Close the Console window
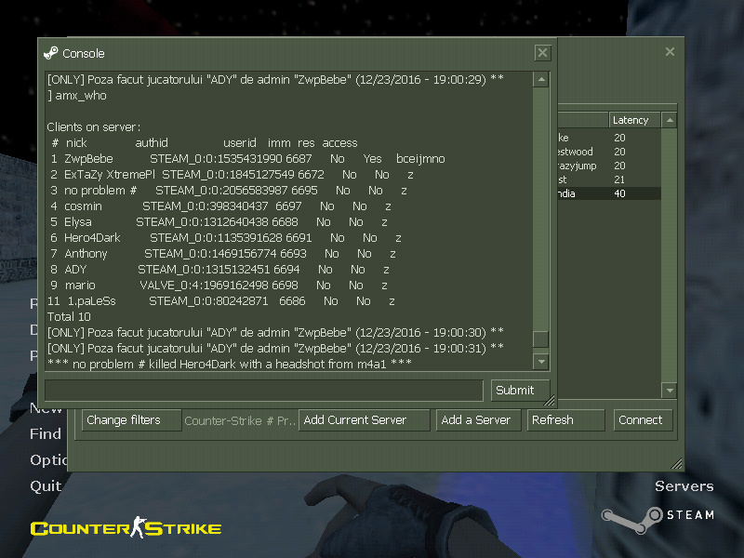This screenshot has width=744, height=558. tap(542, 53)
